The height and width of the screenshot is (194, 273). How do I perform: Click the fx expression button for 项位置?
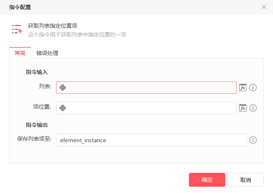click(x=243, y=108)
